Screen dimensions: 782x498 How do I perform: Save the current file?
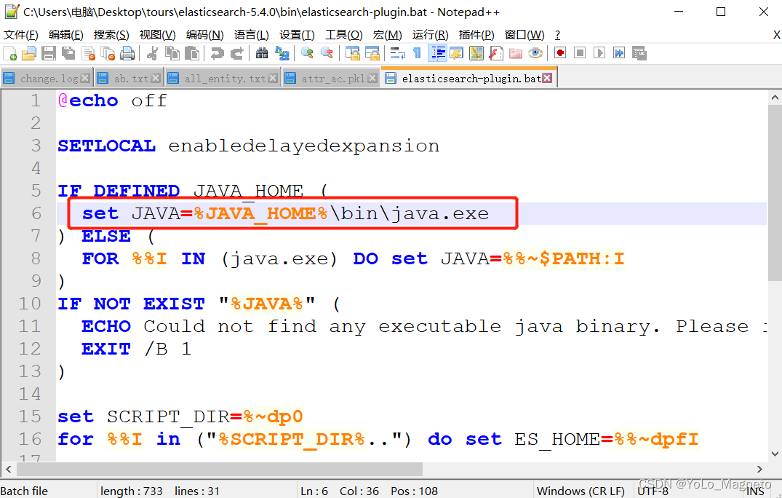click(47, 53)
